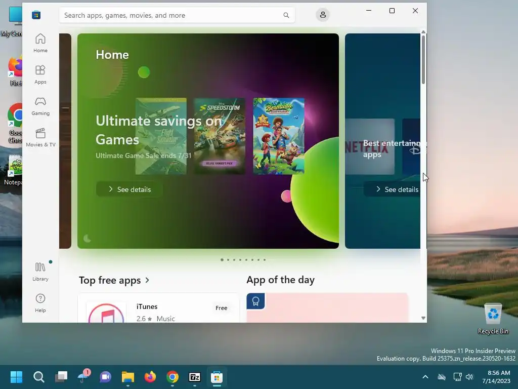Open Flight Simulator game thumbnail
Screen dimensions: 518x389
point(161,136)
